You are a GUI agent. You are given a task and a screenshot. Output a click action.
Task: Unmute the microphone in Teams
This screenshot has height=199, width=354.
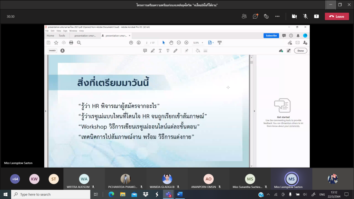coord(305,16)
